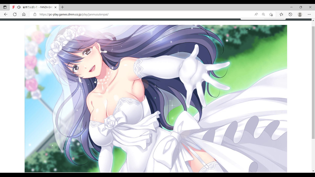Open browser History panel
Viewport: 315px width, 177px height.
tap(290, 14)
